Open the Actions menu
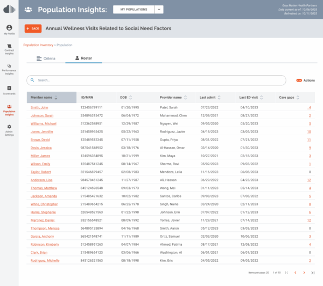The height and width of the screenshot is (286, 323). pyautogui.click(x=305, y=80)
